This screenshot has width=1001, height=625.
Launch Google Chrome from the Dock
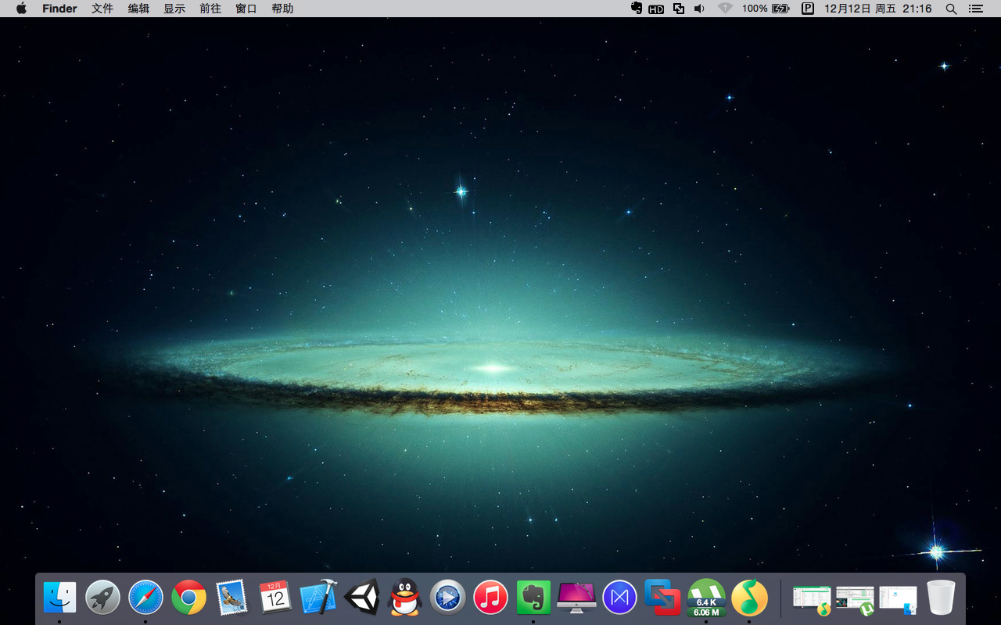pos(188,598)
